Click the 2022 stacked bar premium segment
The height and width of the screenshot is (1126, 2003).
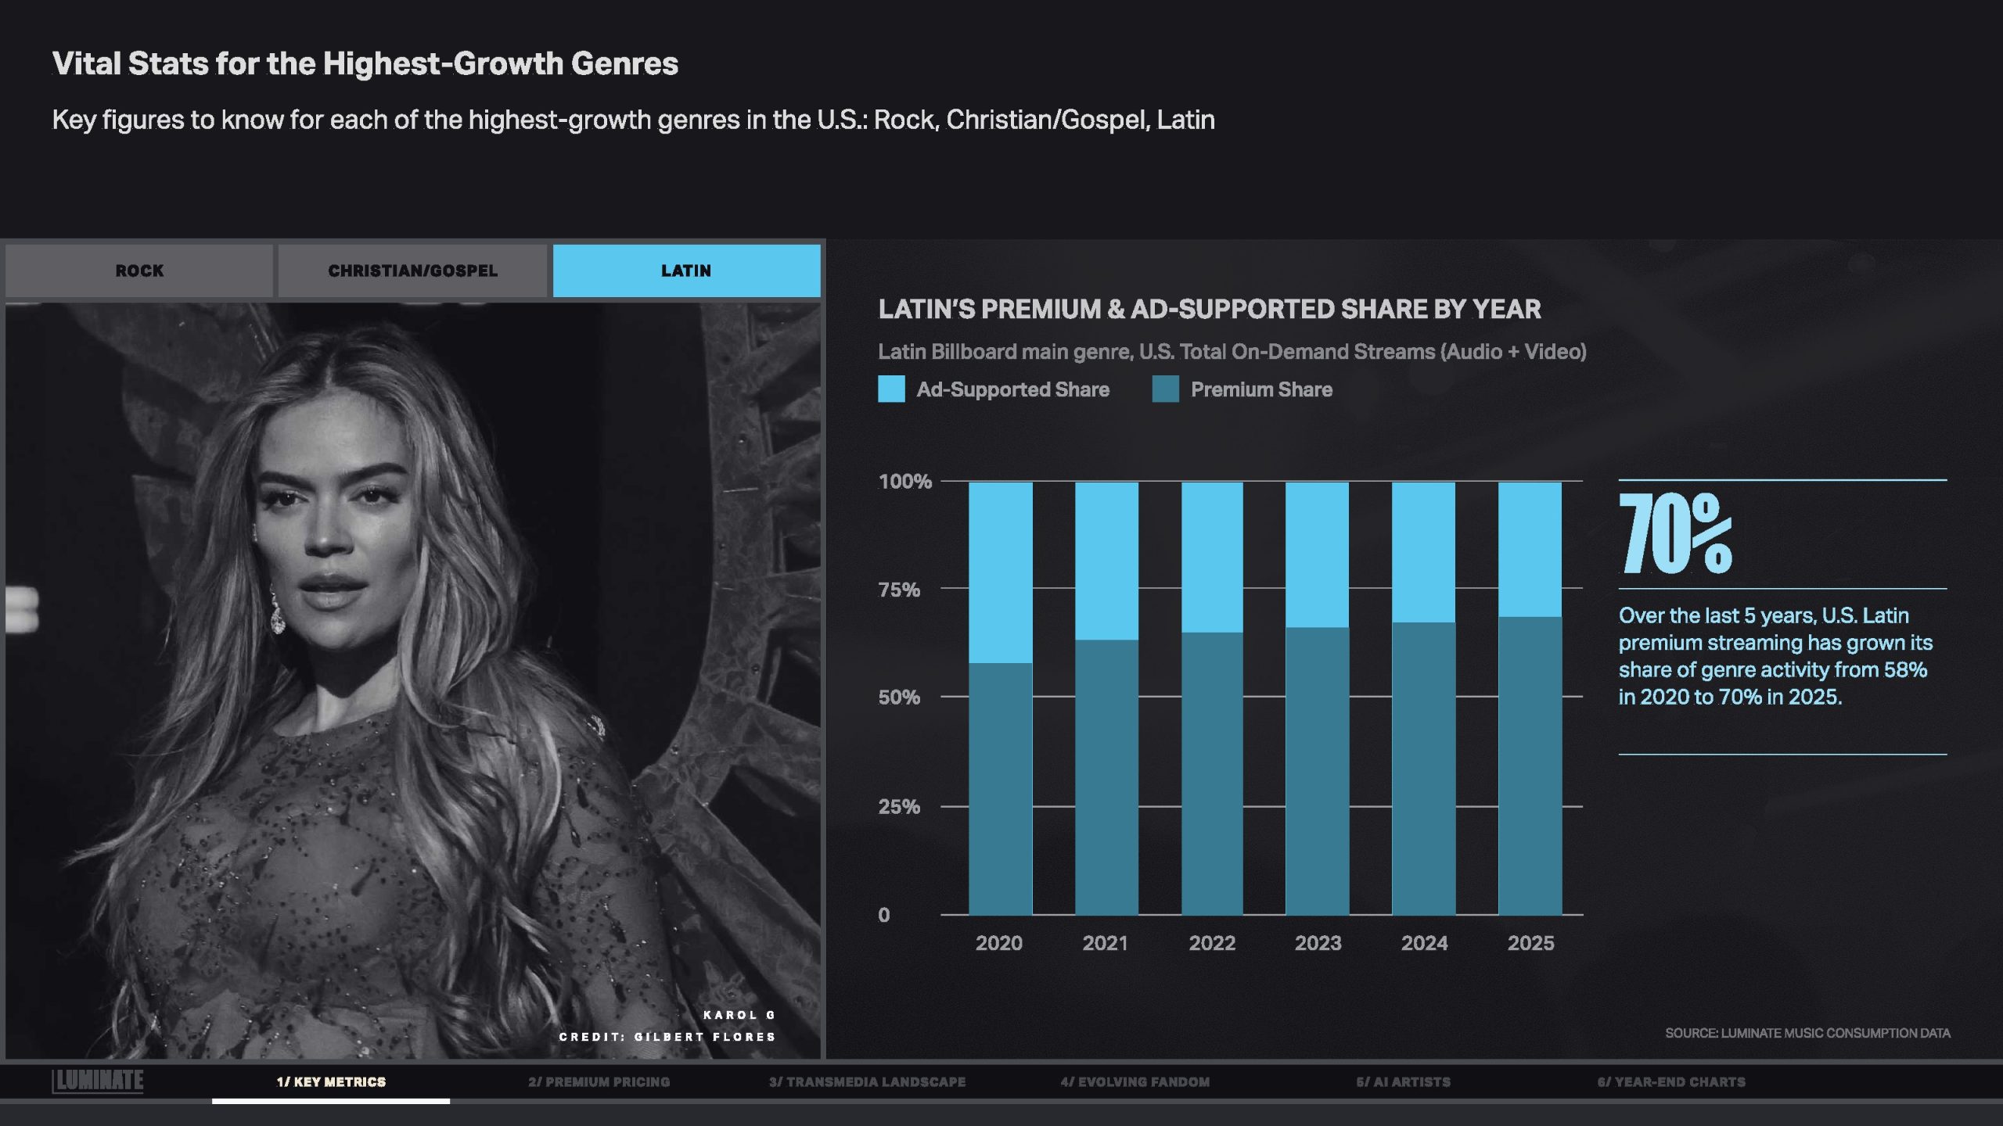(1211, 774)
